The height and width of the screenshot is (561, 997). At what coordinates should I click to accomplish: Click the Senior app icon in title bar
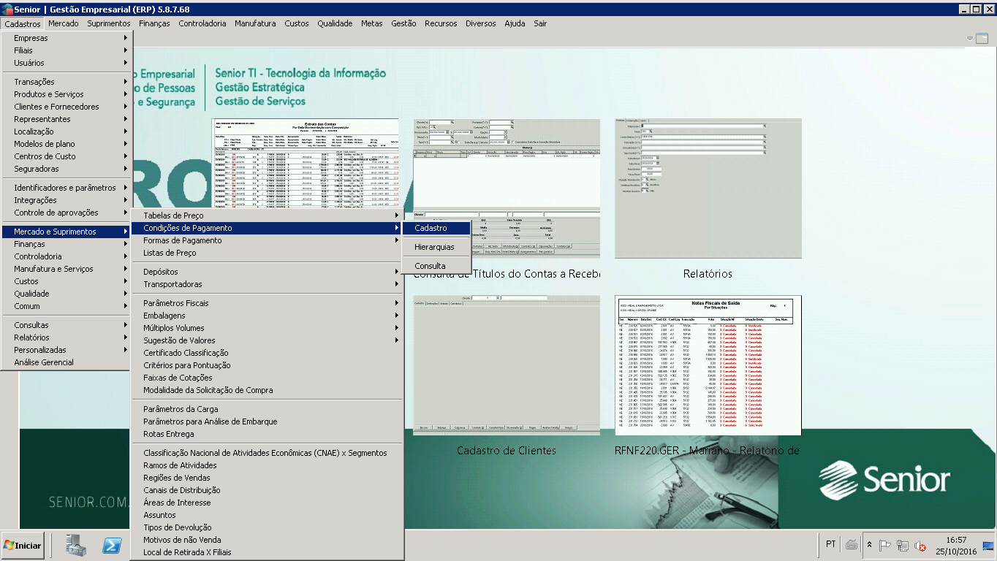7,9
